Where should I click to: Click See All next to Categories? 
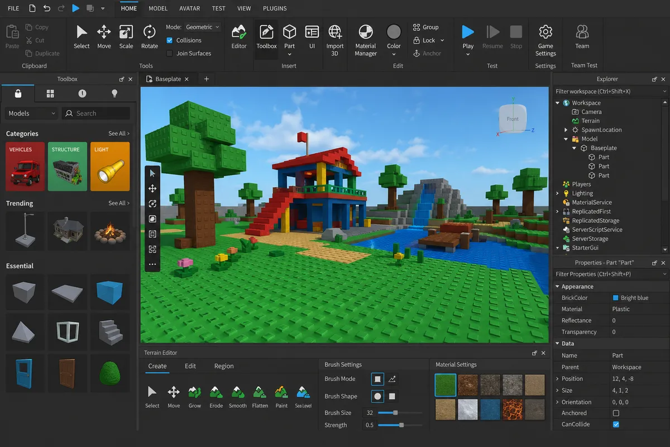[x=119, y=134]
